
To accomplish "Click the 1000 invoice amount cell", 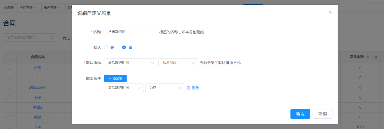I will (x=361, y=127).
